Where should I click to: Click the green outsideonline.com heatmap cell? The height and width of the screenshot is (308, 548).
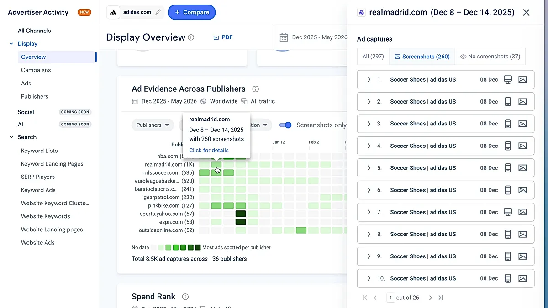(301, 230)
